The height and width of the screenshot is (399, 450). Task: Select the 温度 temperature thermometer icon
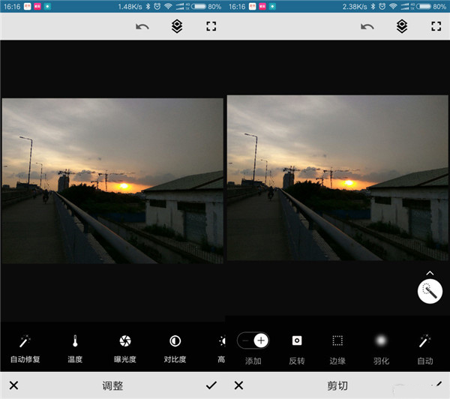coord(75,341)
